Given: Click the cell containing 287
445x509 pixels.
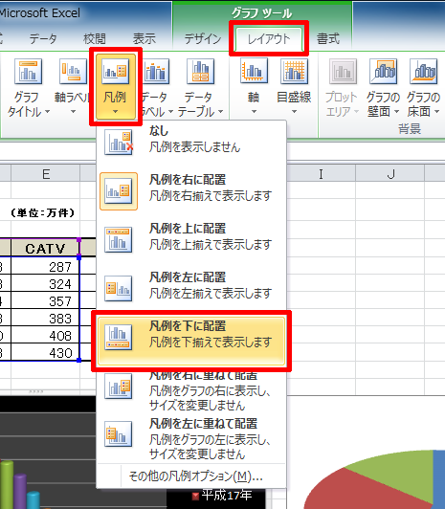Looking at the screenshot, I should 45,266.
